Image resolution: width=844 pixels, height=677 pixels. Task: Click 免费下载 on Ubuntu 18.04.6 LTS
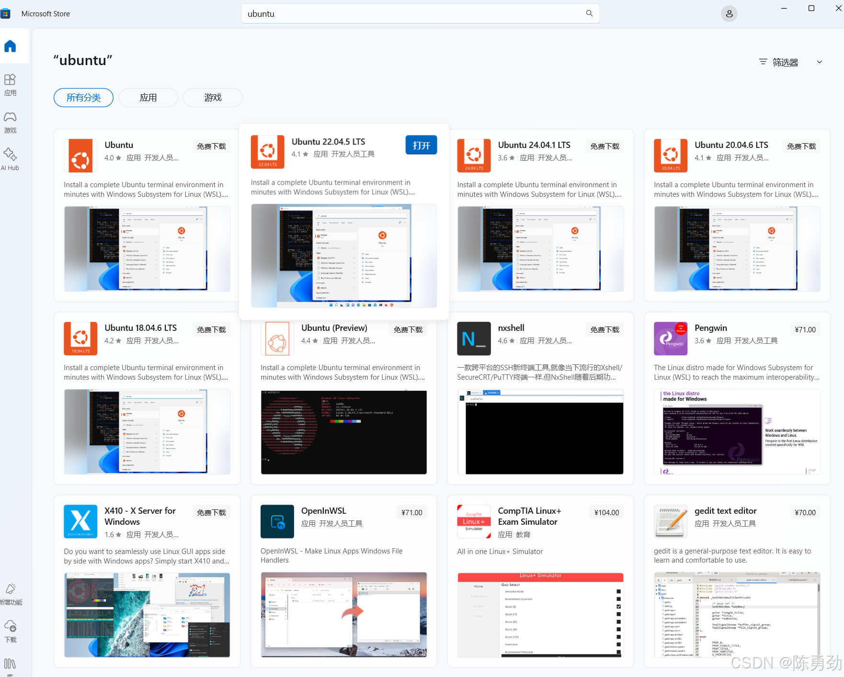click(211, 330)
